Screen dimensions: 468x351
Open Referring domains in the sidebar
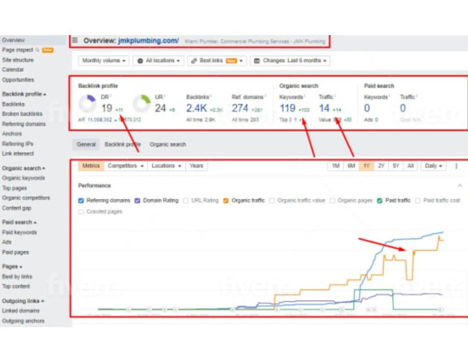(x=24, y=124)
